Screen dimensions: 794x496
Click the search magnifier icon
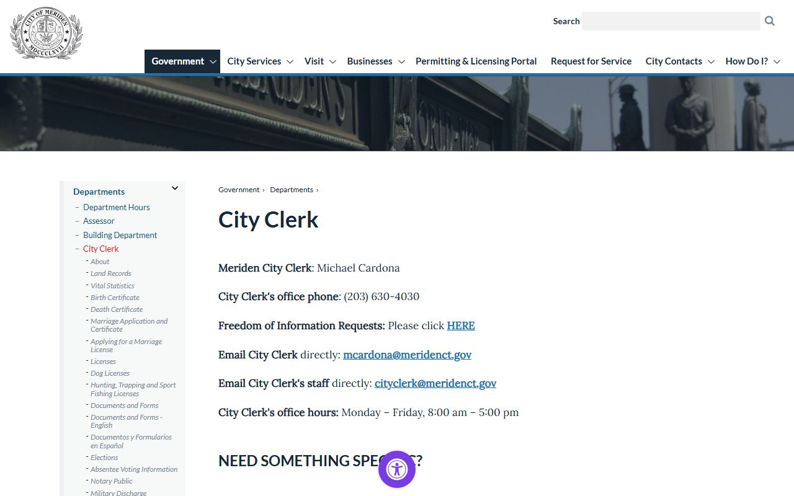click(770, 21)
